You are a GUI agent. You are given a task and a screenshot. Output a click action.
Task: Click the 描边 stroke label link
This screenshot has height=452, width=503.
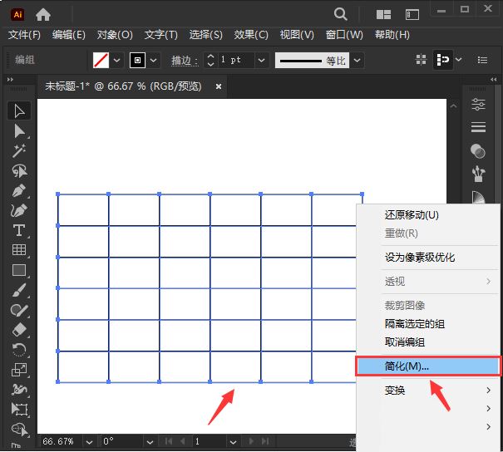coord(185,61)
